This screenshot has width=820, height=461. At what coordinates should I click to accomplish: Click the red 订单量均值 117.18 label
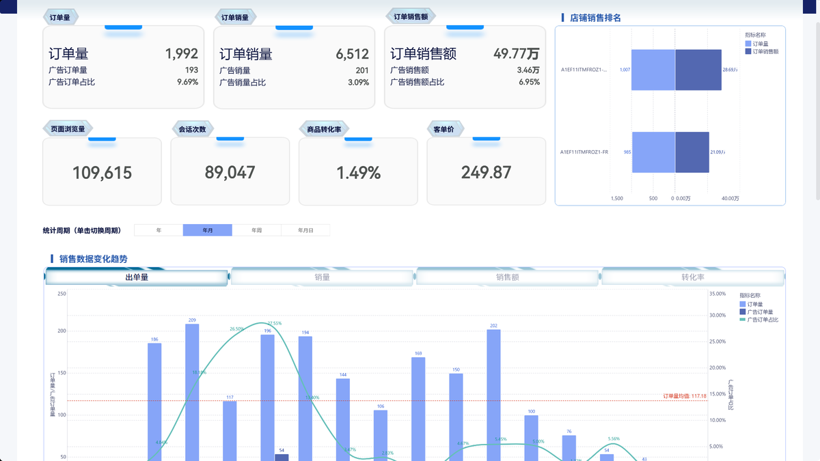coord(685,396)
